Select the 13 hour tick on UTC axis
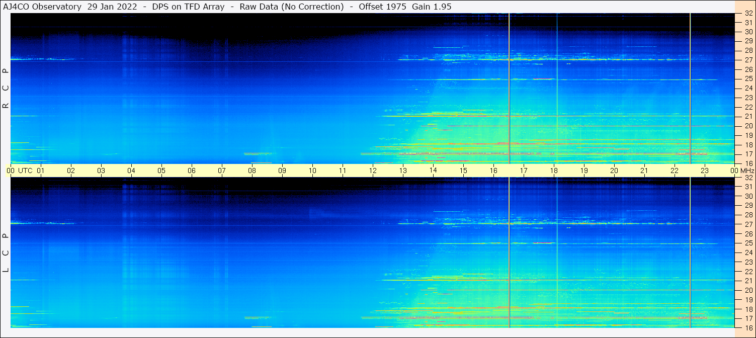This screenshot has height=338, width=756. pos(403,171)
